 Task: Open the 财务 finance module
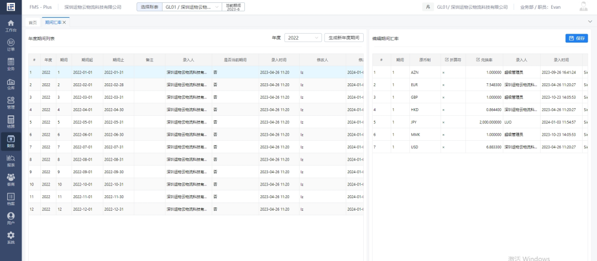(11, 141)
